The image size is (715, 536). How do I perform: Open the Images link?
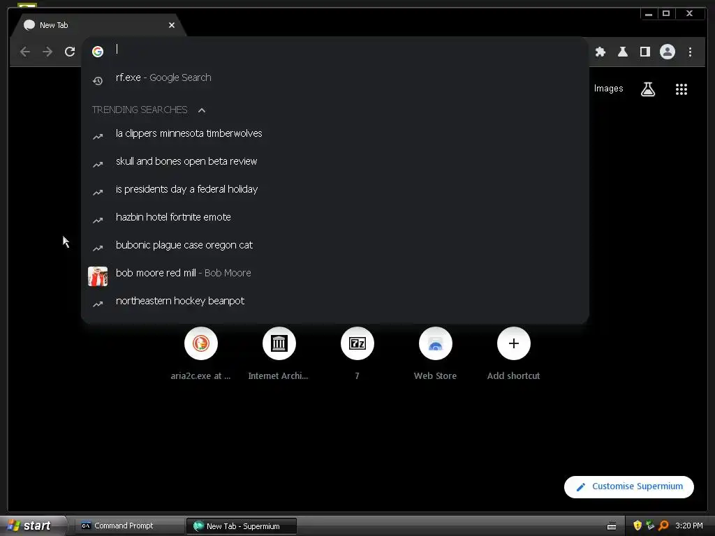click(608, 89)
